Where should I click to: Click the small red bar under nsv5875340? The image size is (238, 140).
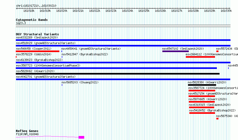217,119
